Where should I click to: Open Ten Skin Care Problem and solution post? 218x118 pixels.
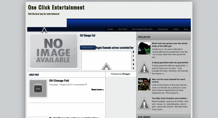click(169, 98)
